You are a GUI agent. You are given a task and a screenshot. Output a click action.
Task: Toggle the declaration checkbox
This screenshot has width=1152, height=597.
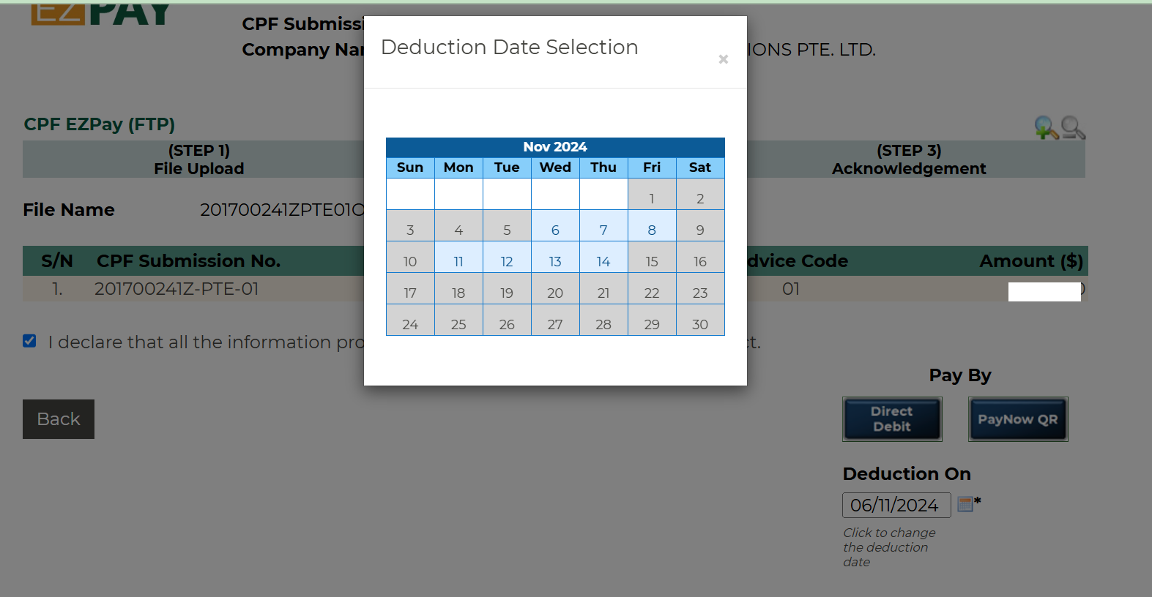click(29, 341)
